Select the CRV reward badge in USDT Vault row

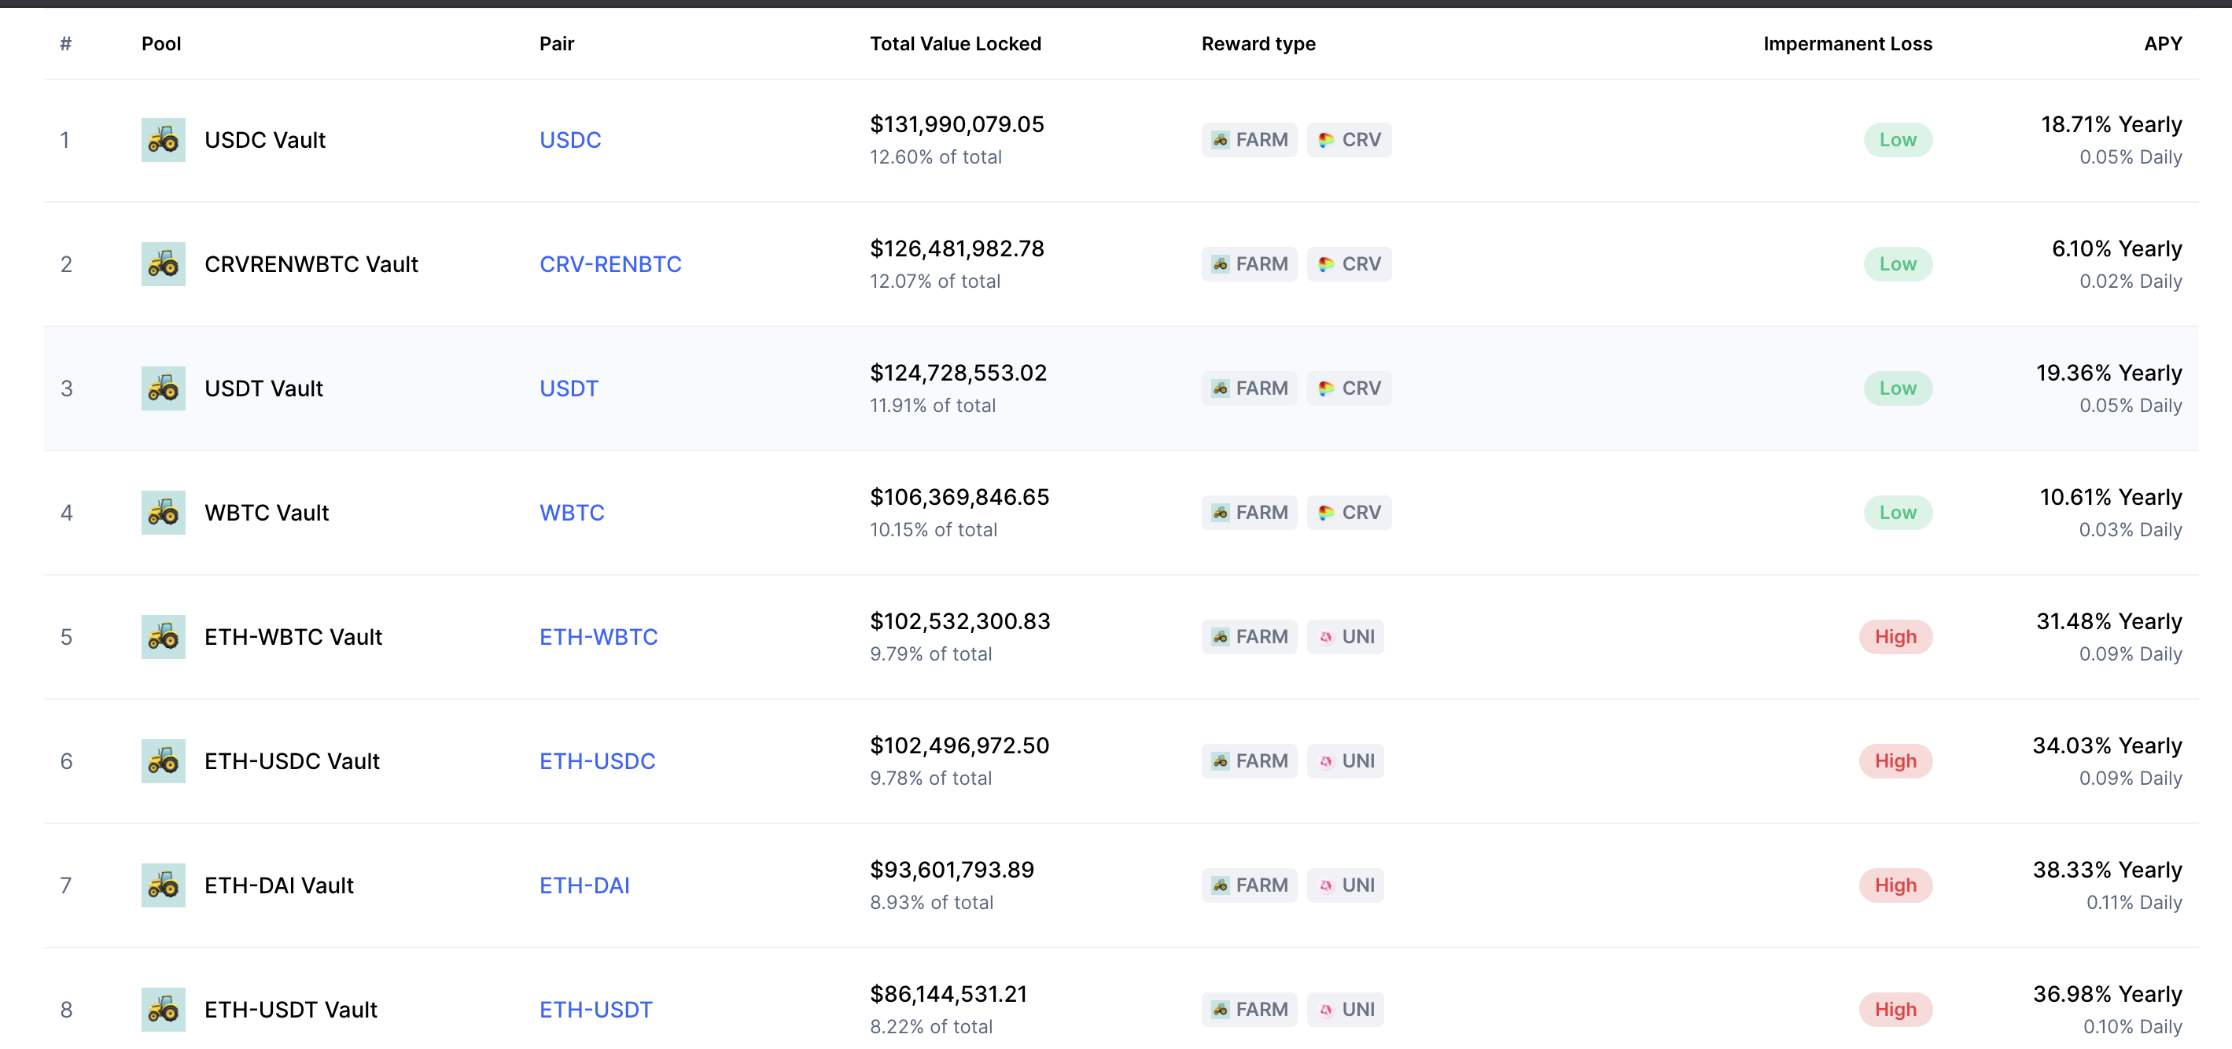coord(1349,388)
